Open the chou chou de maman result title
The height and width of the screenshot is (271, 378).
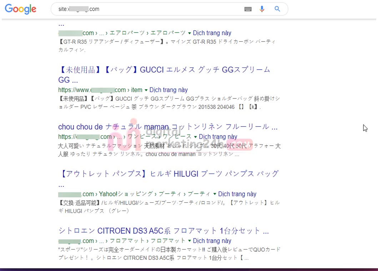pyautogui.click(x=168, y=127)
